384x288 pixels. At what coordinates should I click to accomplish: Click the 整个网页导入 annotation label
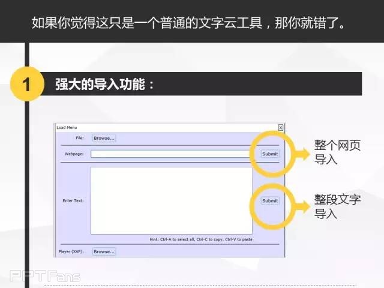click(x=337, y=152)
